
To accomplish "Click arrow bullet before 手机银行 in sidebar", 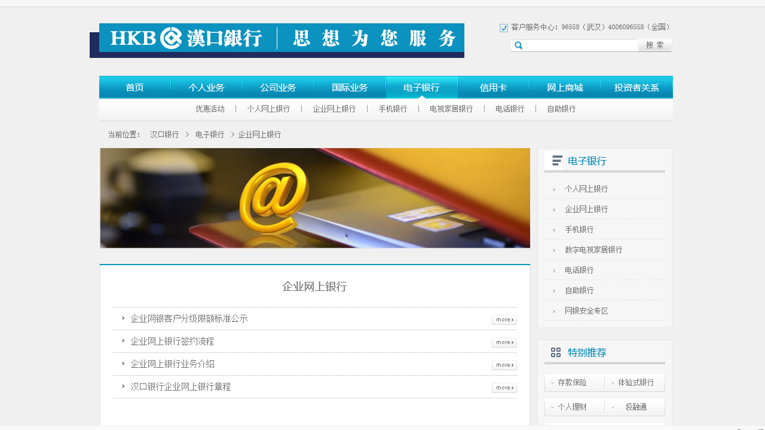I will coord(554,230).
